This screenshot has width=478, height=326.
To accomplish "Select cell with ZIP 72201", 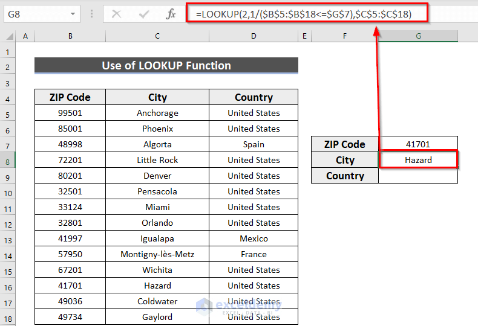I will (x=70, y=160).
